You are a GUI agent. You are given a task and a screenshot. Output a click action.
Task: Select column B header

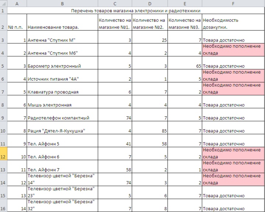(x=62, y=4)
